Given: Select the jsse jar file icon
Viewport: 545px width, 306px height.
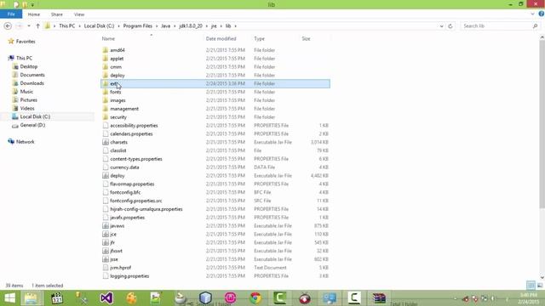Looking at the screenshot, I should pyautogui.click(x=106, y=259).
